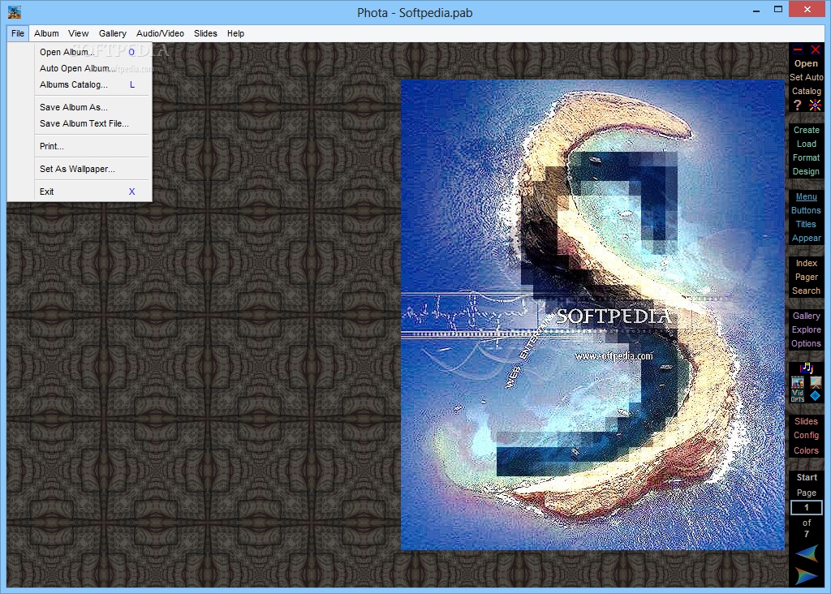
Task: Click the pink Slides label in the side panel
Action: pyautogui.click(x=806, y=421)
